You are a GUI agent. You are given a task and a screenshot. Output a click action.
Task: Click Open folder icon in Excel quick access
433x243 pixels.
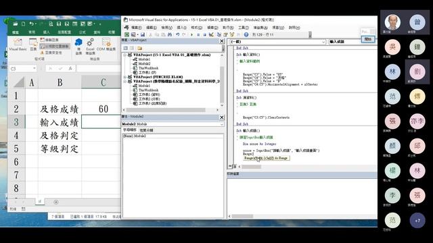tap(15, 24)
